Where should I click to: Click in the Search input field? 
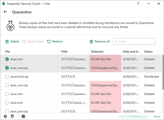(x=134, y=41)
